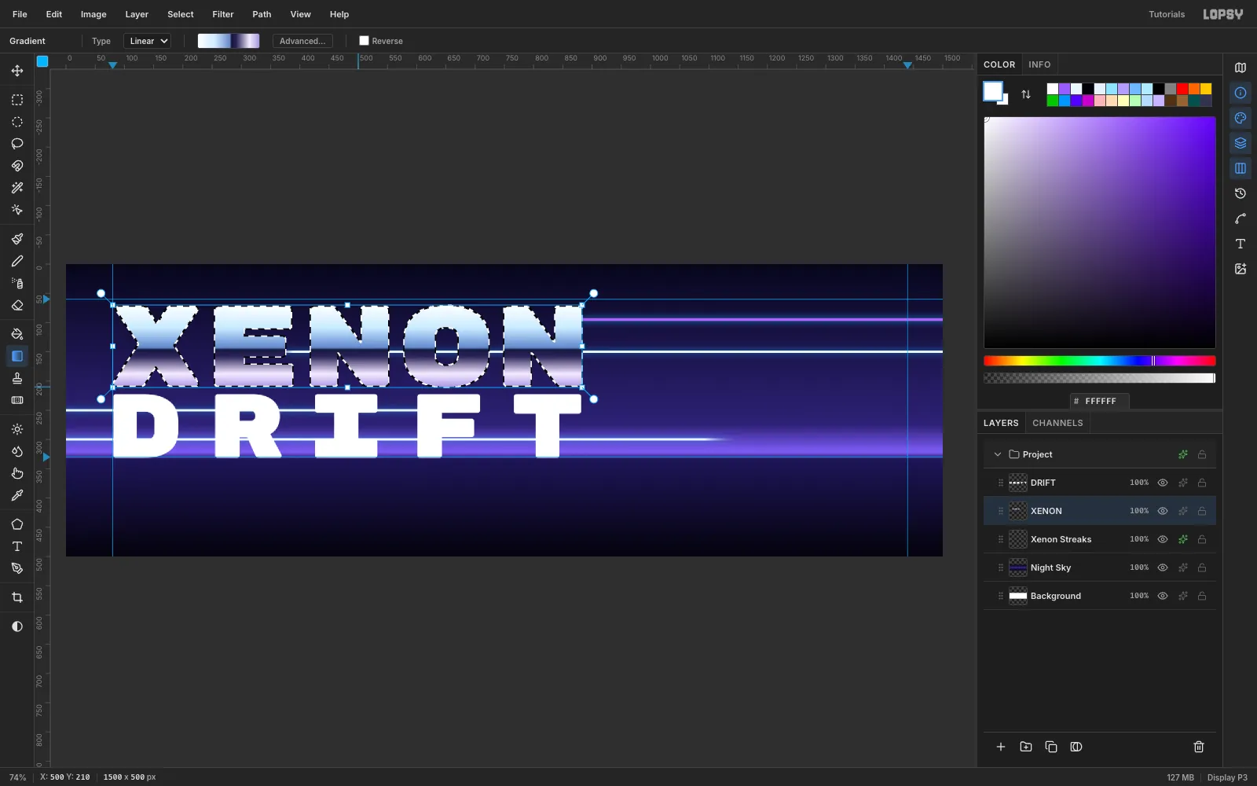Select the Eraser tool
This screenshot has width=1257, height=786.
click(x=17, y=305)
